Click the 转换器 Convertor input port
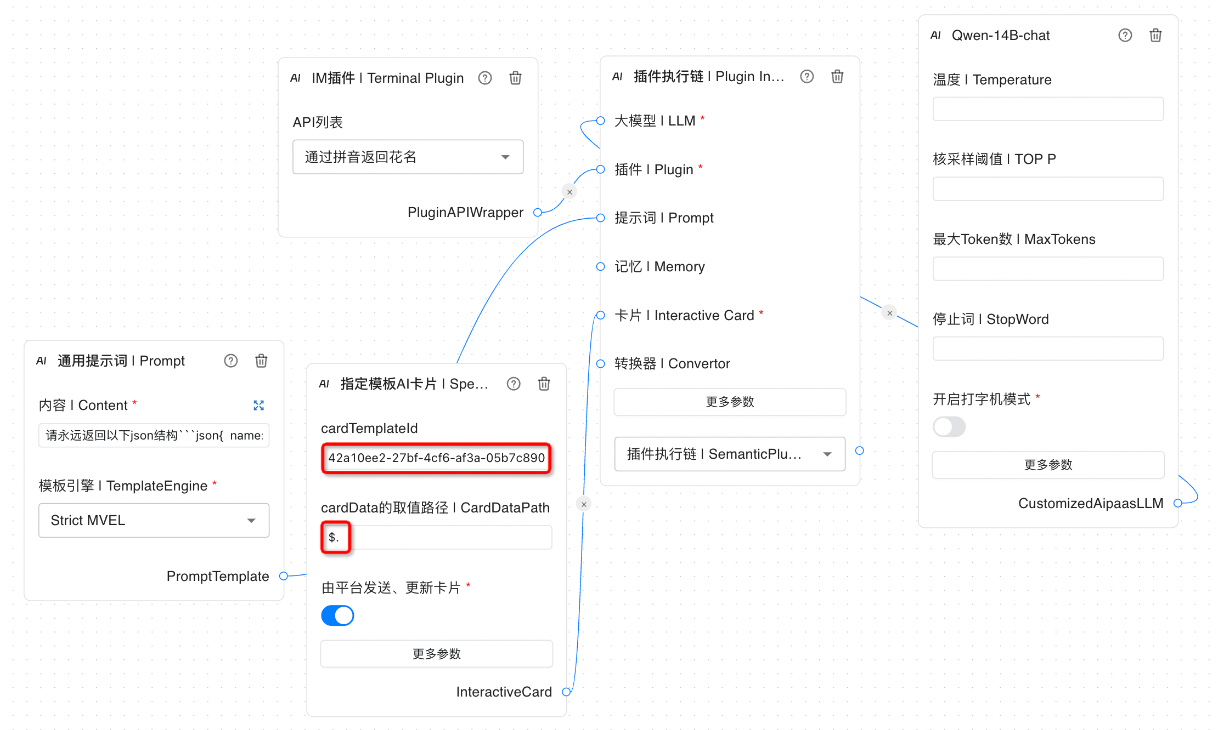 tap(600, 363)
